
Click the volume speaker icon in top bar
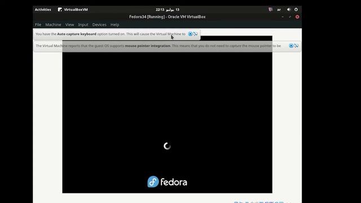point(288,10)
